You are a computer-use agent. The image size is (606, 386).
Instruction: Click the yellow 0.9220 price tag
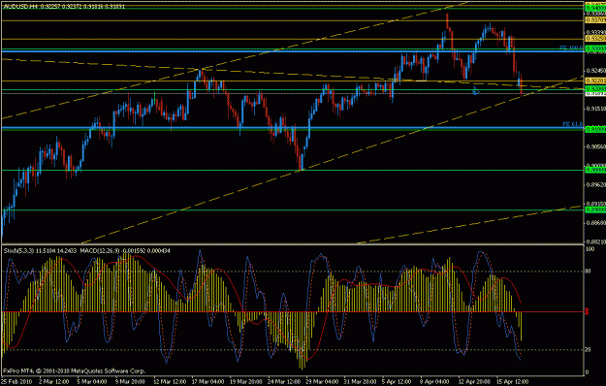click(595, 80)
